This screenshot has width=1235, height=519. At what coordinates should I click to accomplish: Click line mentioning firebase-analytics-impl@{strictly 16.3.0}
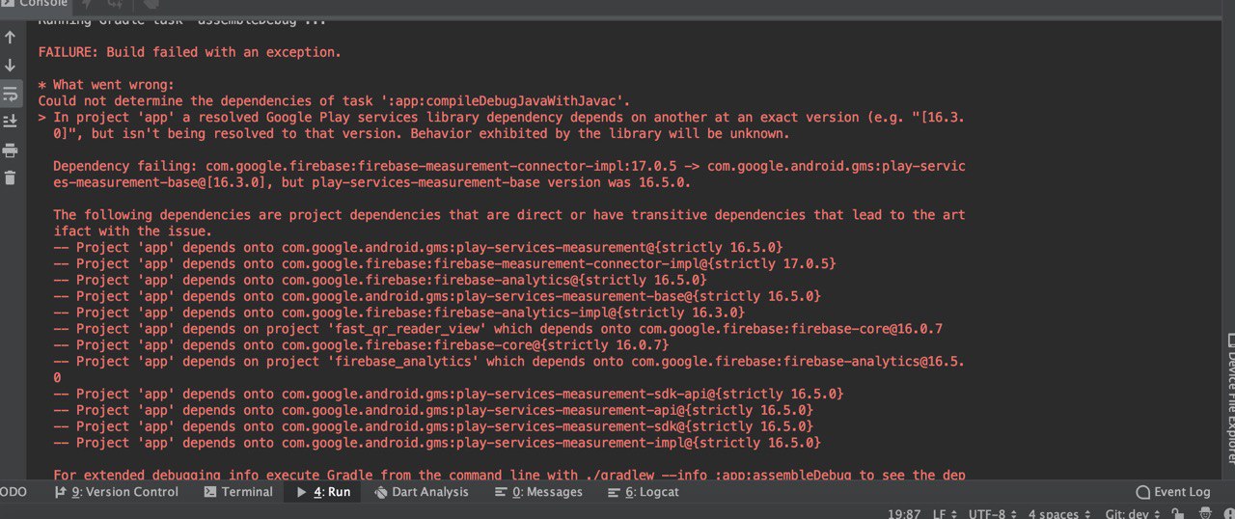tap(398, 313)
